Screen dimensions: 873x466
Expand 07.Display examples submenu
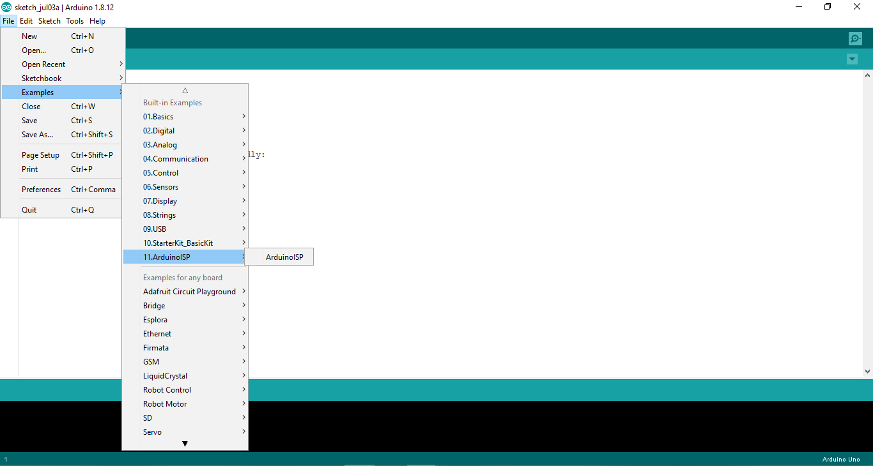coord(185,201)
